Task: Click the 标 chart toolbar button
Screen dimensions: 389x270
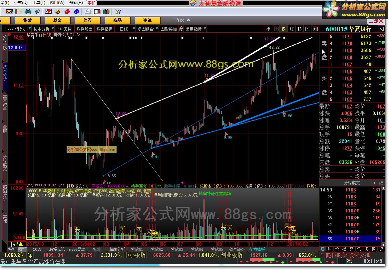Action: tap(268, 29)
